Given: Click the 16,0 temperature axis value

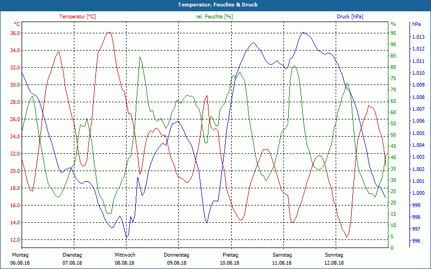Looking at the screenshot, I should tap(15, 206).
